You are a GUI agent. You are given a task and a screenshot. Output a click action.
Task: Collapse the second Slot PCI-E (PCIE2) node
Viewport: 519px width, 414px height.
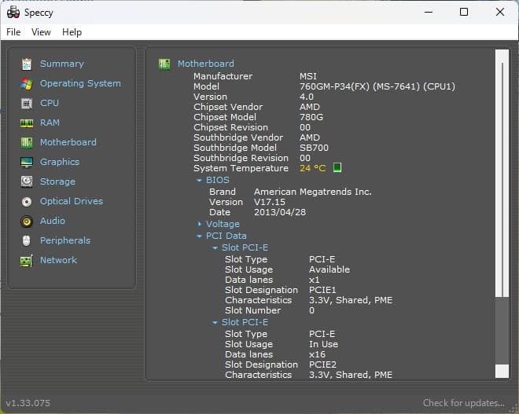[x=215, y=322]
